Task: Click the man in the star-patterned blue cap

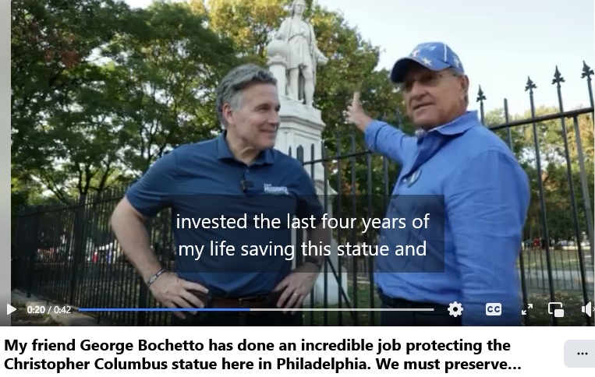Action: coord(448,181)
